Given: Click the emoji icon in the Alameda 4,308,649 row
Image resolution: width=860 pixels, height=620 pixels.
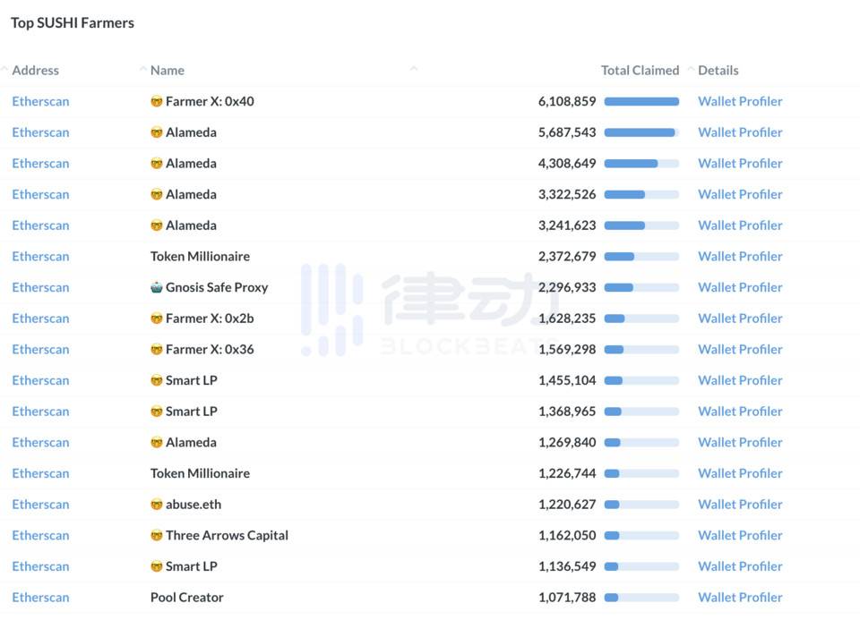Looking at the screenshot, I should [x=156, y=163].
